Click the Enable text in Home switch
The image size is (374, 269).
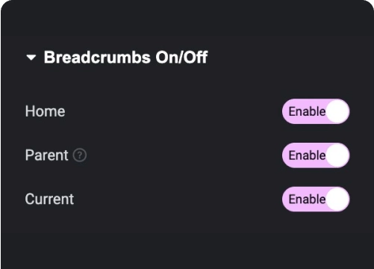[x=307, y=111]
